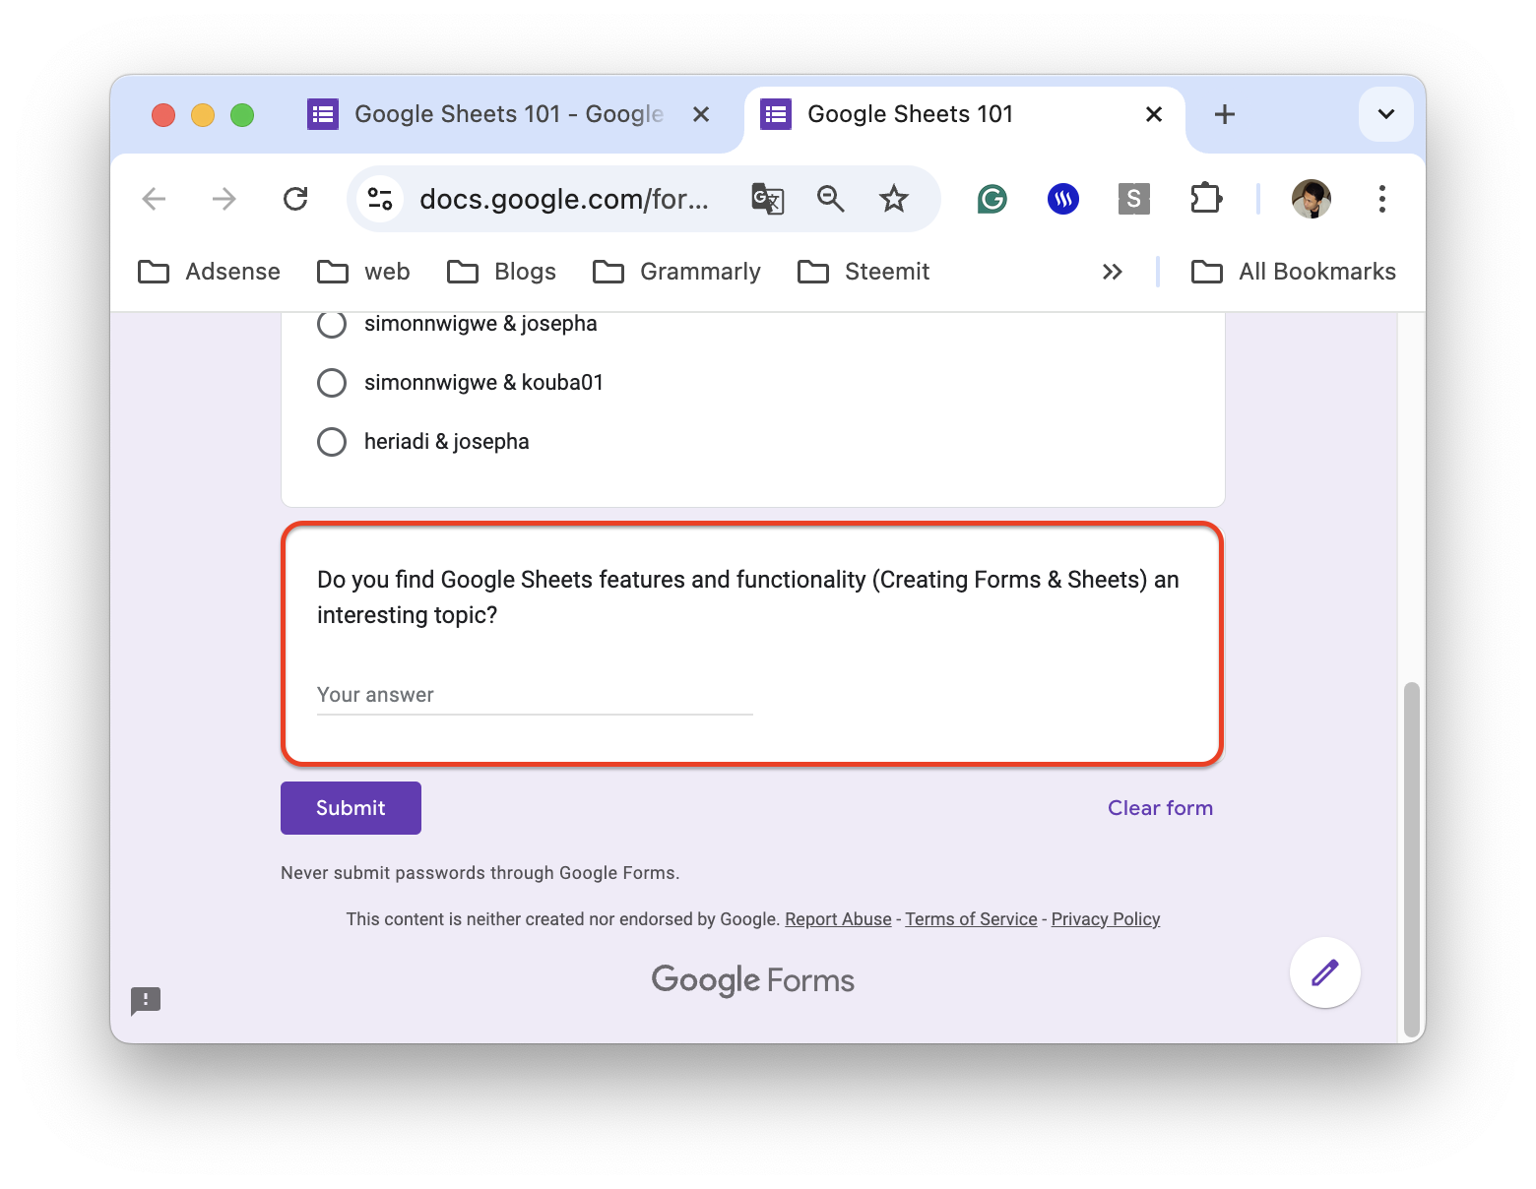Select simonnwigwe & kouba01 option

point(332,383)
